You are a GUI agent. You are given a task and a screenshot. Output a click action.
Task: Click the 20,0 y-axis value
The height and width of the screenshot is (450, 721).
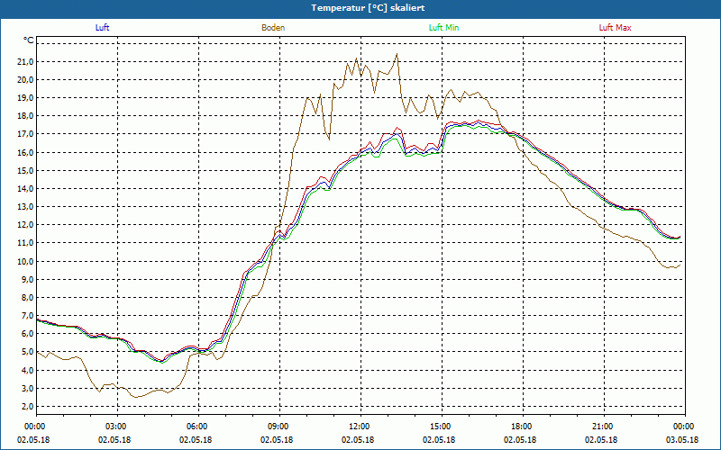coord(25,80)
